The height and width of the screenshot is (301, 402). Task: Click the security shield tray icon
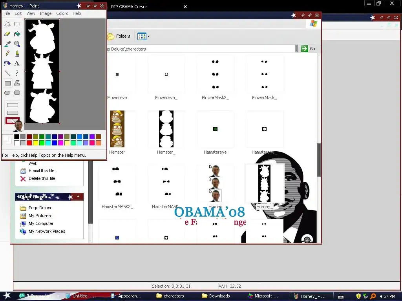coord(358,296)
